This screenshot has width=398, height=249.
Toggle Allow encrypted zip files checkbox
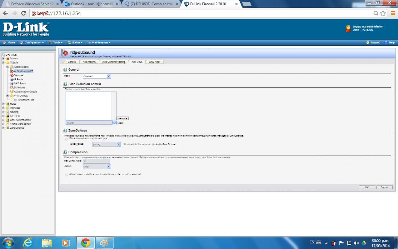(x=67, y=175)
